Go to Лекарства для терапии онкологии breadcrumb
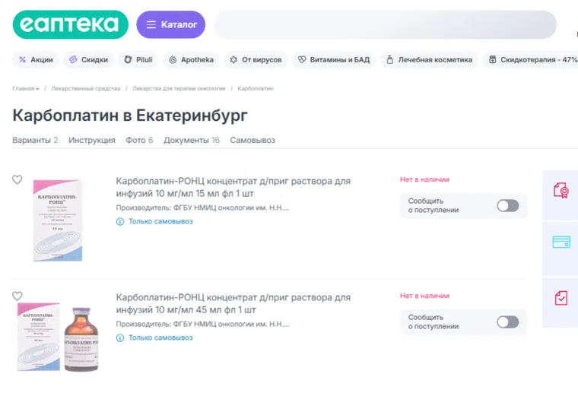 [179, 89]
